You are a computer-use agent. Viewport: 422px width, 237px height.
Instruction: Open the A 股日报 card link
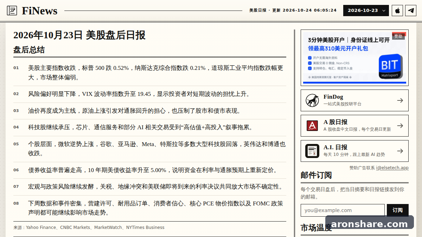[x=354, y=126]
